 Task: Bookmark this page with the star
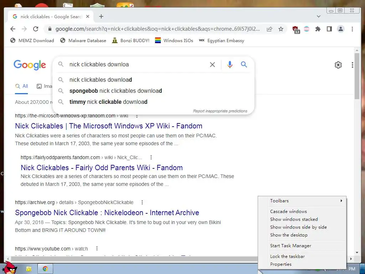281,29
